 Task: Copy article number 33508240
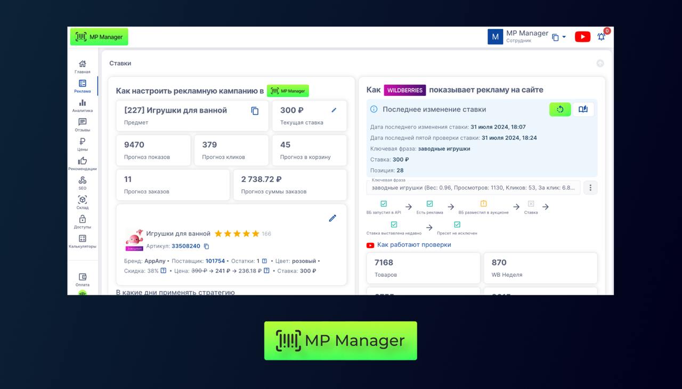[x=207, y=246]
